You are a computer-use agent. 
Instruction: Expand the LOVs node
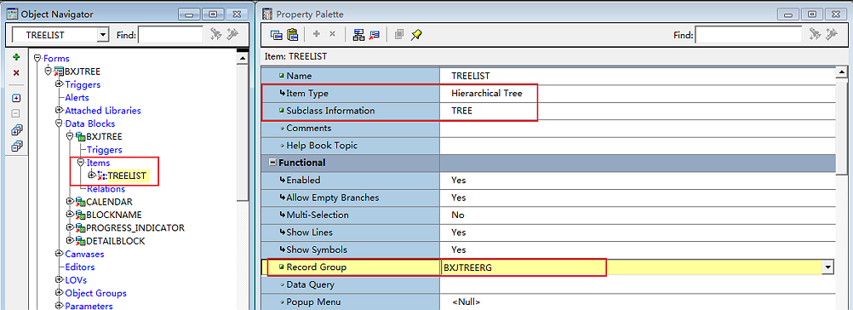tap(59, 279)
